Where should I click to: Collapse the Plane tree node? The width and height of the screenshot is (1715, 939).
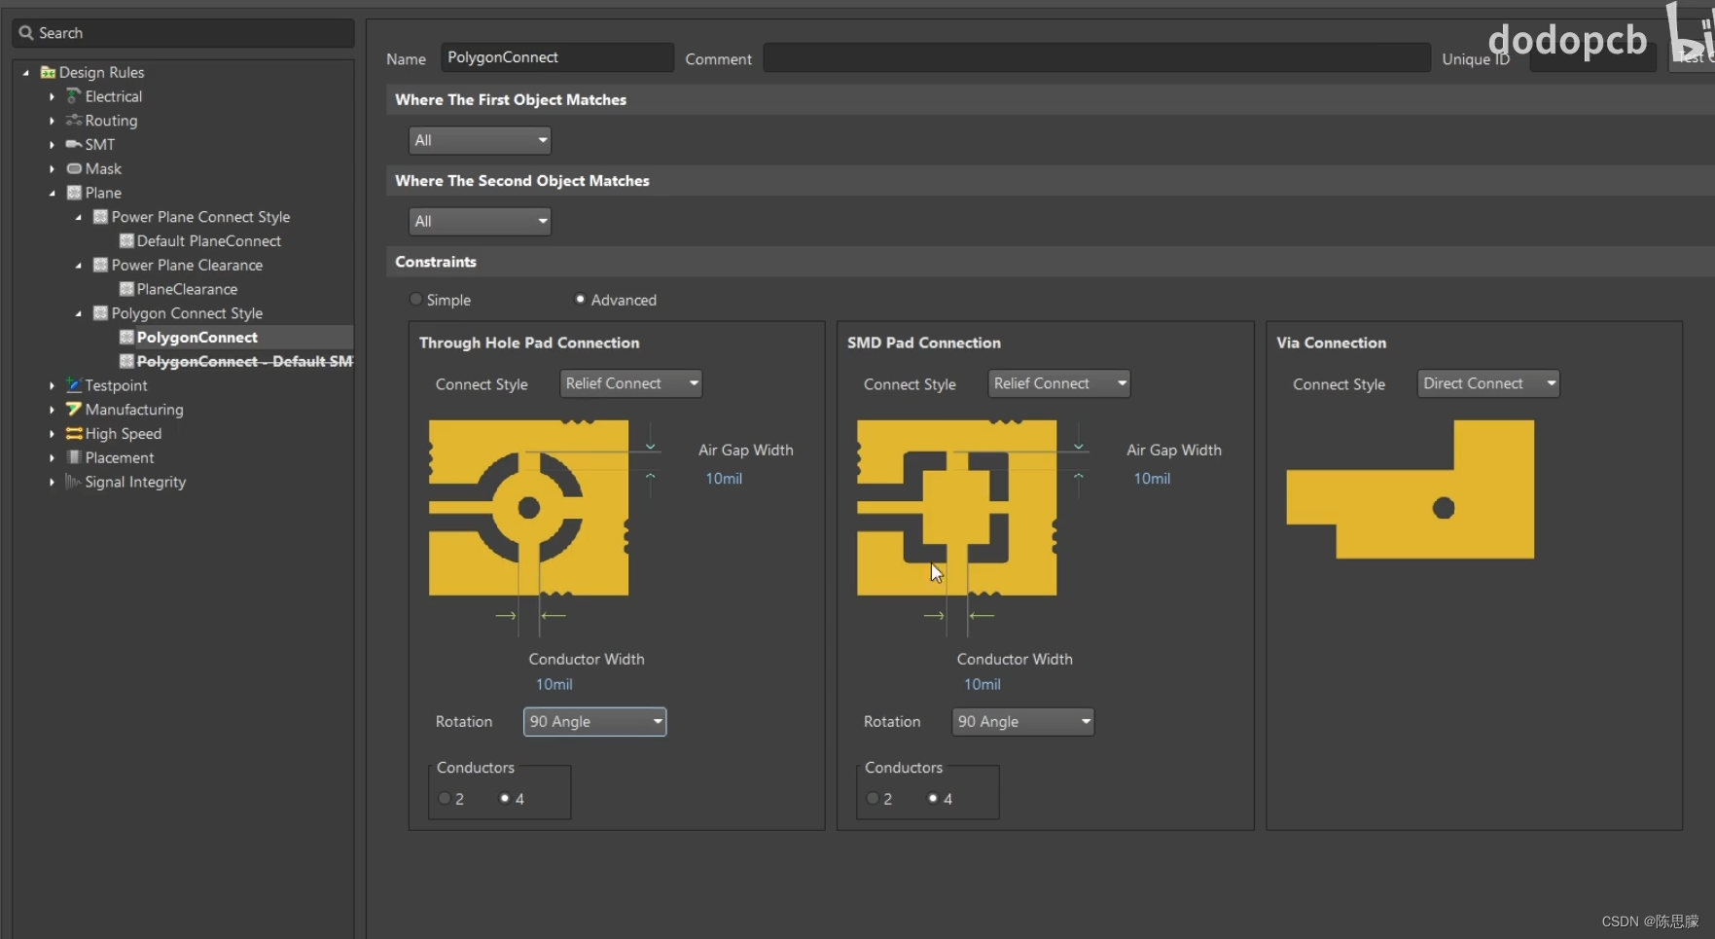point(52,193)
